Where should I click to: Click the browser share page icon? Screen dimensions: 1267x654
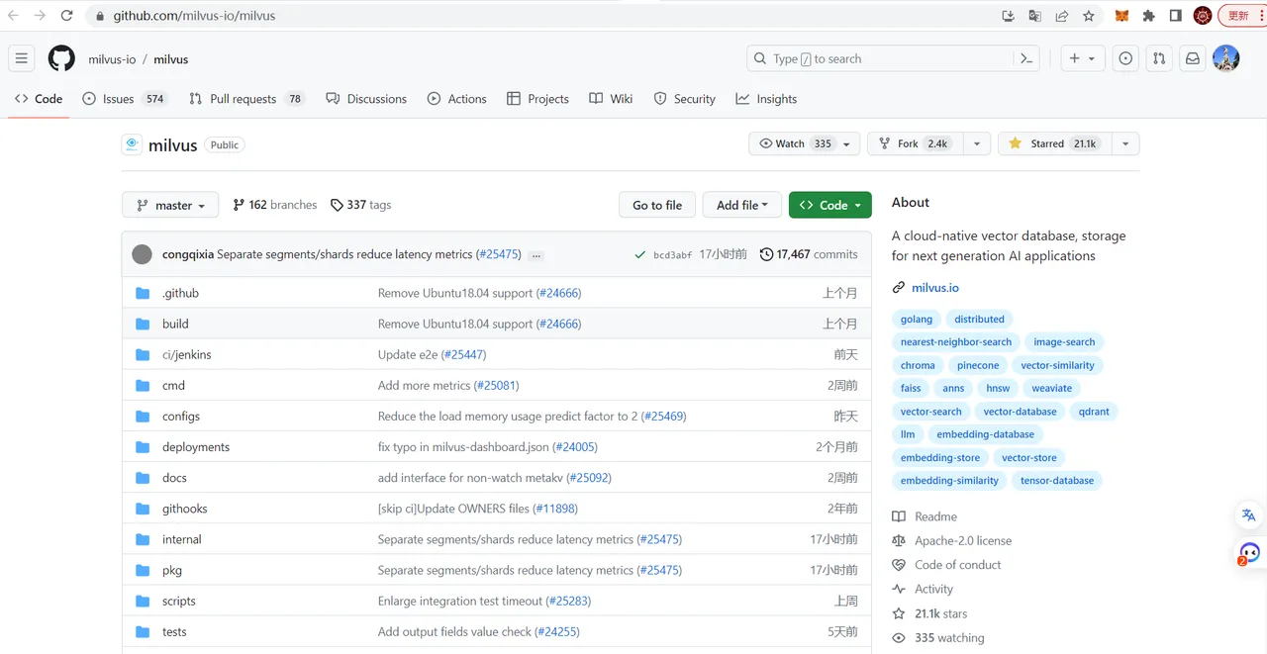[x=1062, y=16]
